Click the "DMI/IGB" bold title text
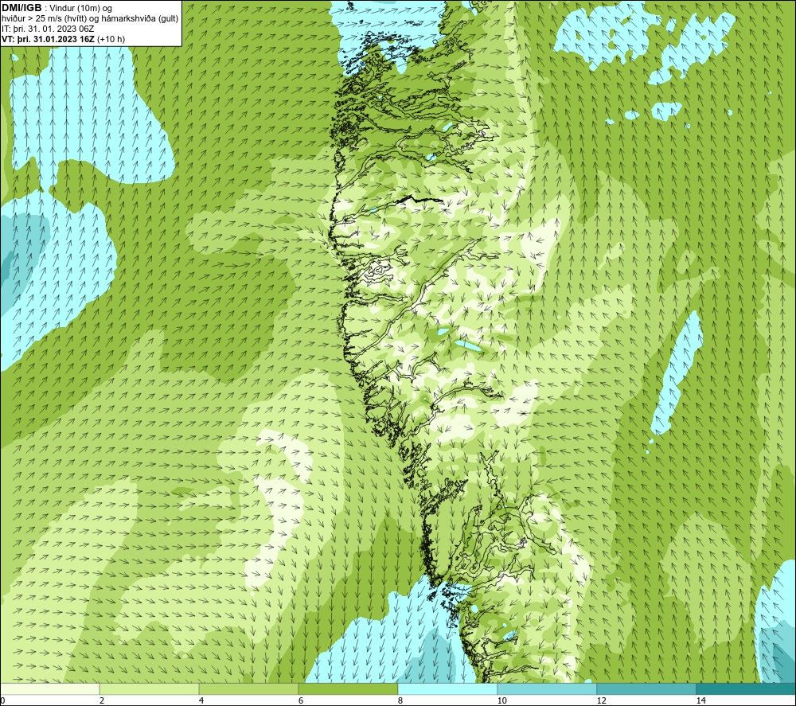The width and height of the screenshot is (796, 706). (21, 8)
